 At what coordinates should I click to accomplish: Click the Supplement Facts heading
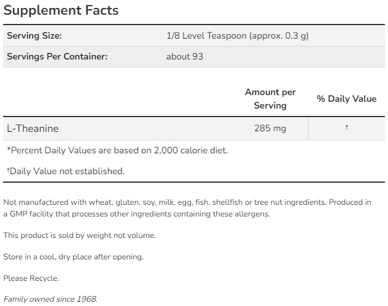61,10
